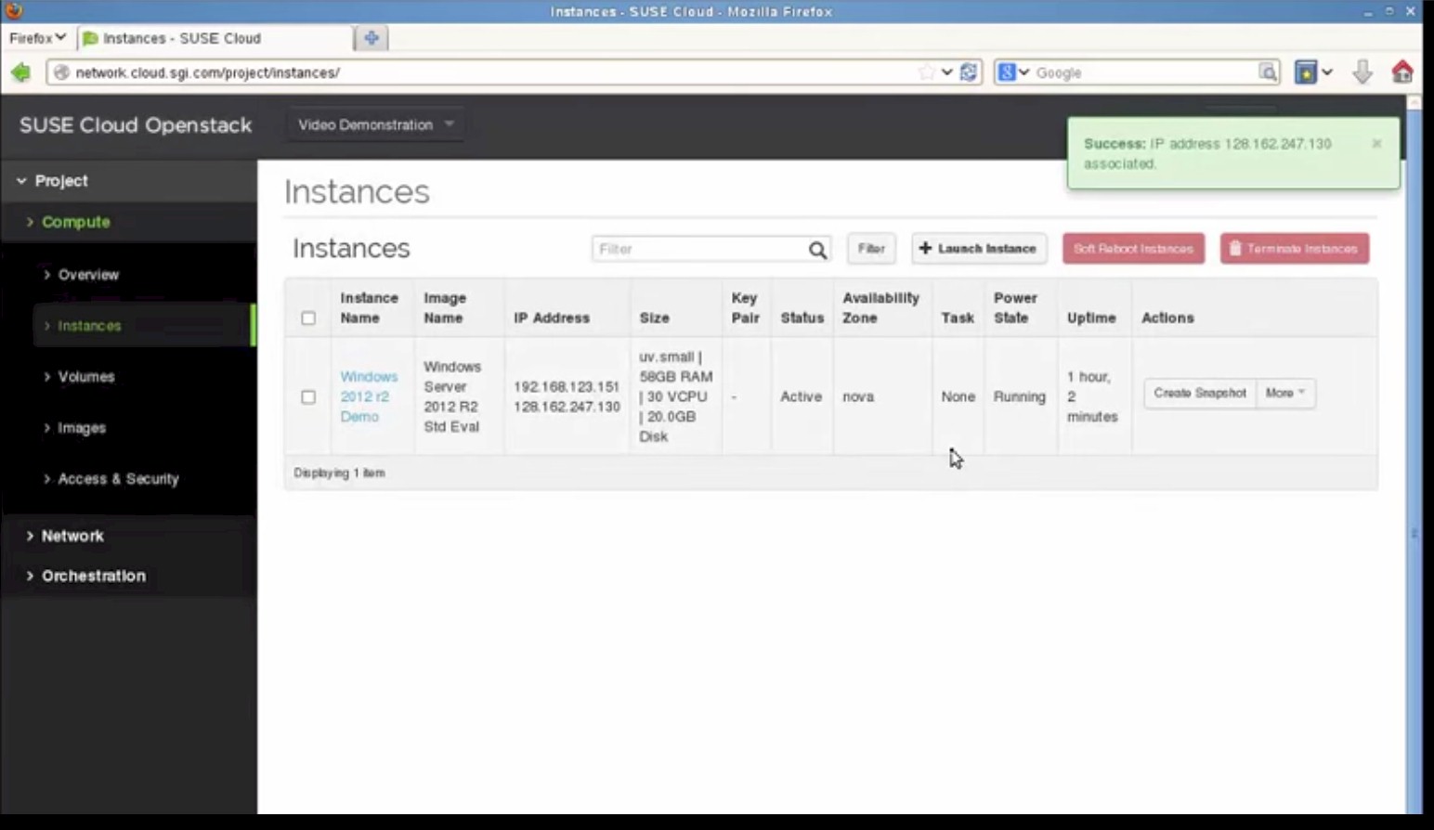The image size is (1434, 830).
Task: Click IP address 192.168.123.151 in the table
Action: (x=567, y=386)
